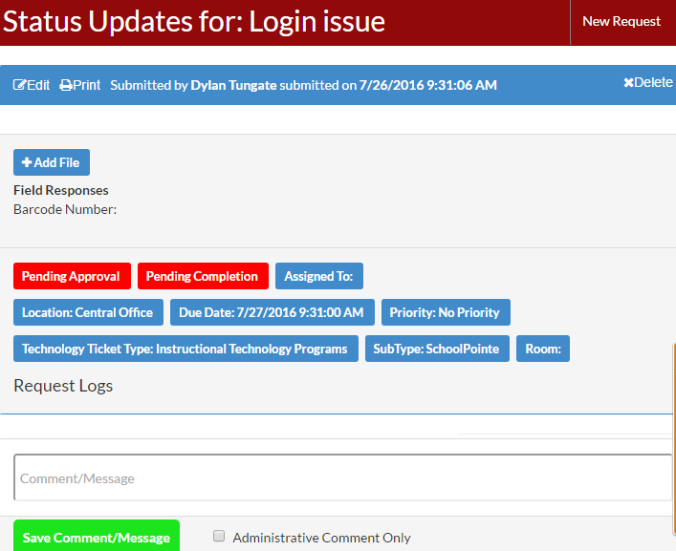676x551 pixels.
Task: Click the Pending Approval status button
Action: pyautogui.click(x=71, y=276)
